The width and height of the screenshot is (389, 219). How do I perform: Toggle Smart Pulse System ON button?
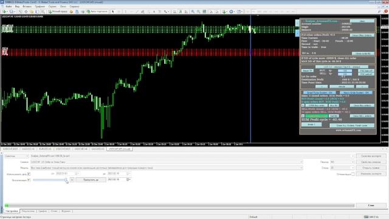(x=320, y=92)
